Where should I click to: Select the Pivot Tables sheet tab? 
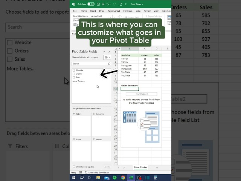tap(140, 167)
